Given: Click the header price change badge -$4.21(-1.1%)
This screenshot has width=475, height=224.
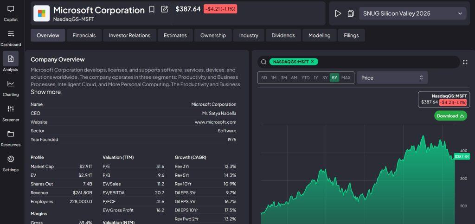Looking at the screenshot, I should 220,9.
